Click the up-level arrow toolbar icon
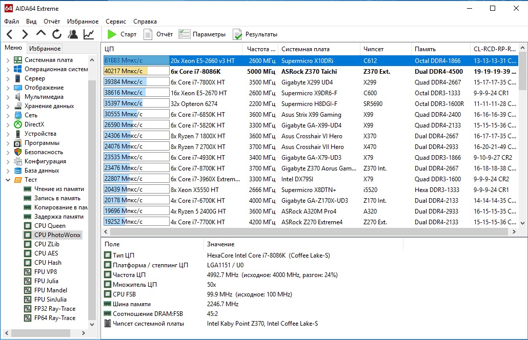Screen dimensions: 528x340 tap(40, 33)
